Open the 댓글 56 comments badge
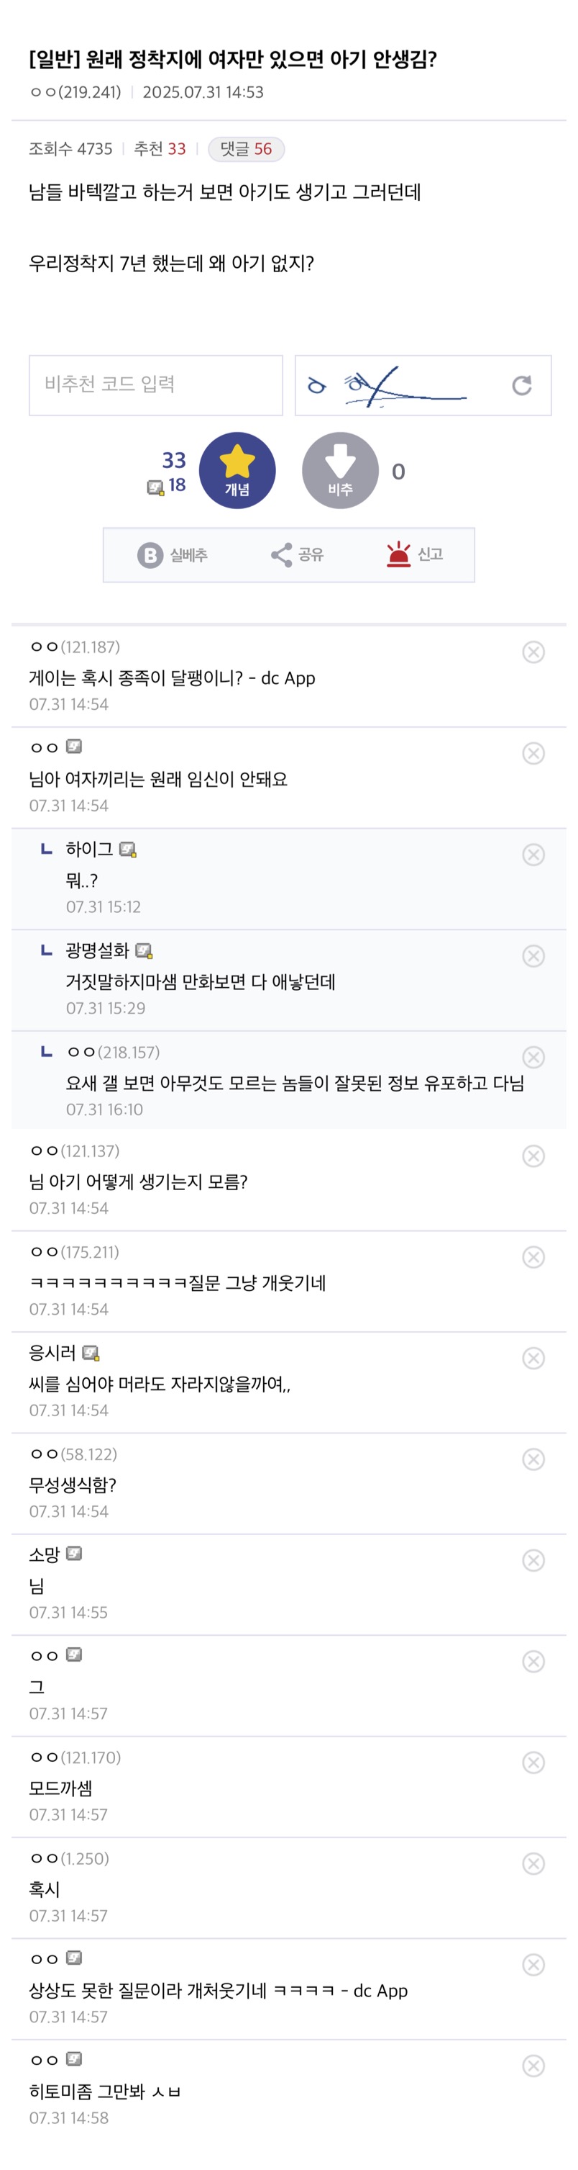Screen dimensions: 578x2170 246,149
